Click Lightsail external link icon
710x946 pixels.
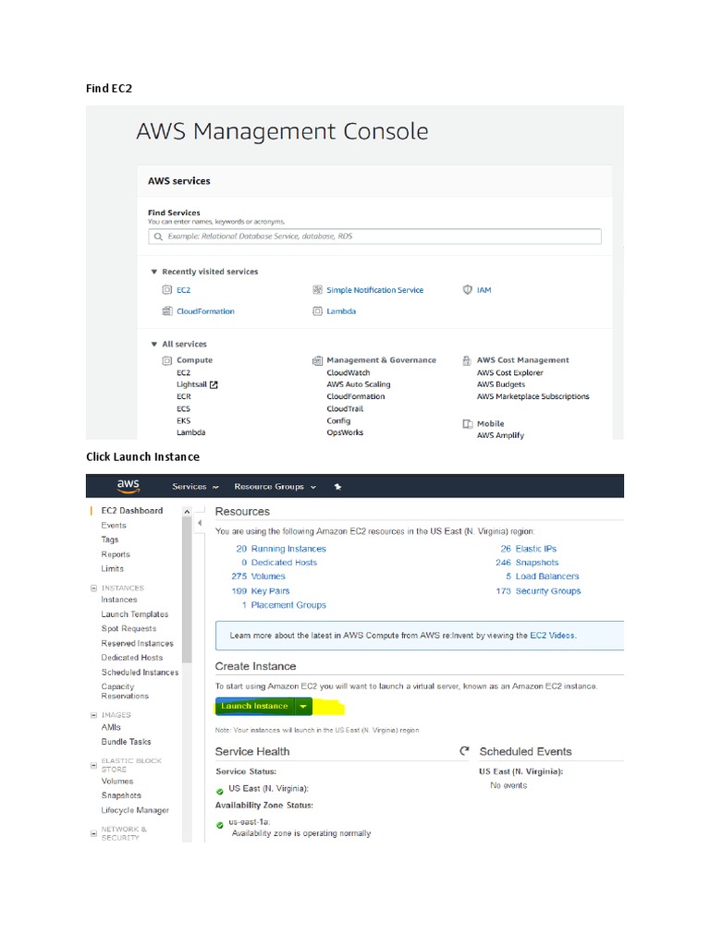pyautogui.click(x=214, y=384)
